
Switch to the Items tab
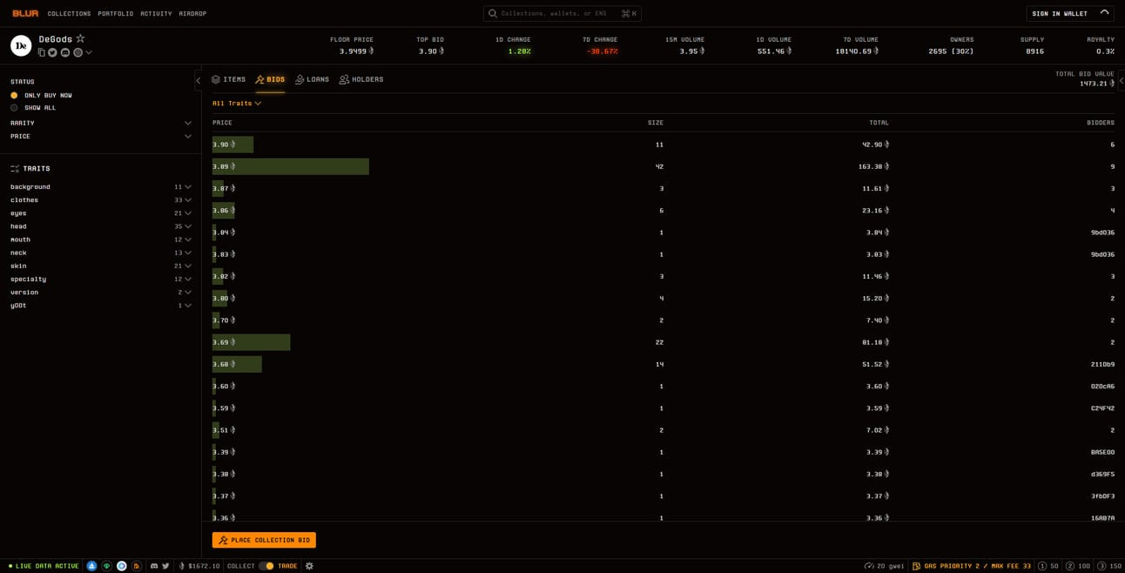pos(228,79)
